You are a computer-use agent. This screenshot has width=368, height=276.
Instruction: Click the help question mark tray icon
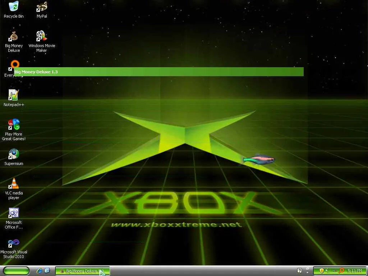pos(299,271)
